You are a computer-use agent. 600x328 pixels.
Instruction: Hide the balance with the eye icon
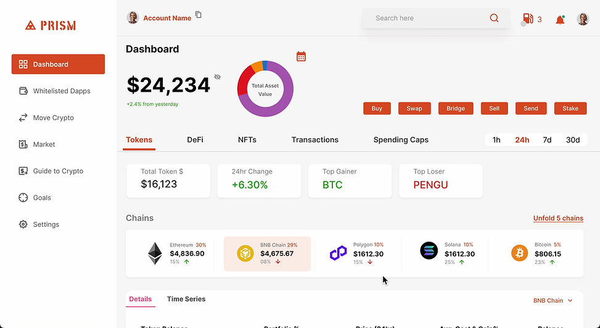tap(217, 77)
